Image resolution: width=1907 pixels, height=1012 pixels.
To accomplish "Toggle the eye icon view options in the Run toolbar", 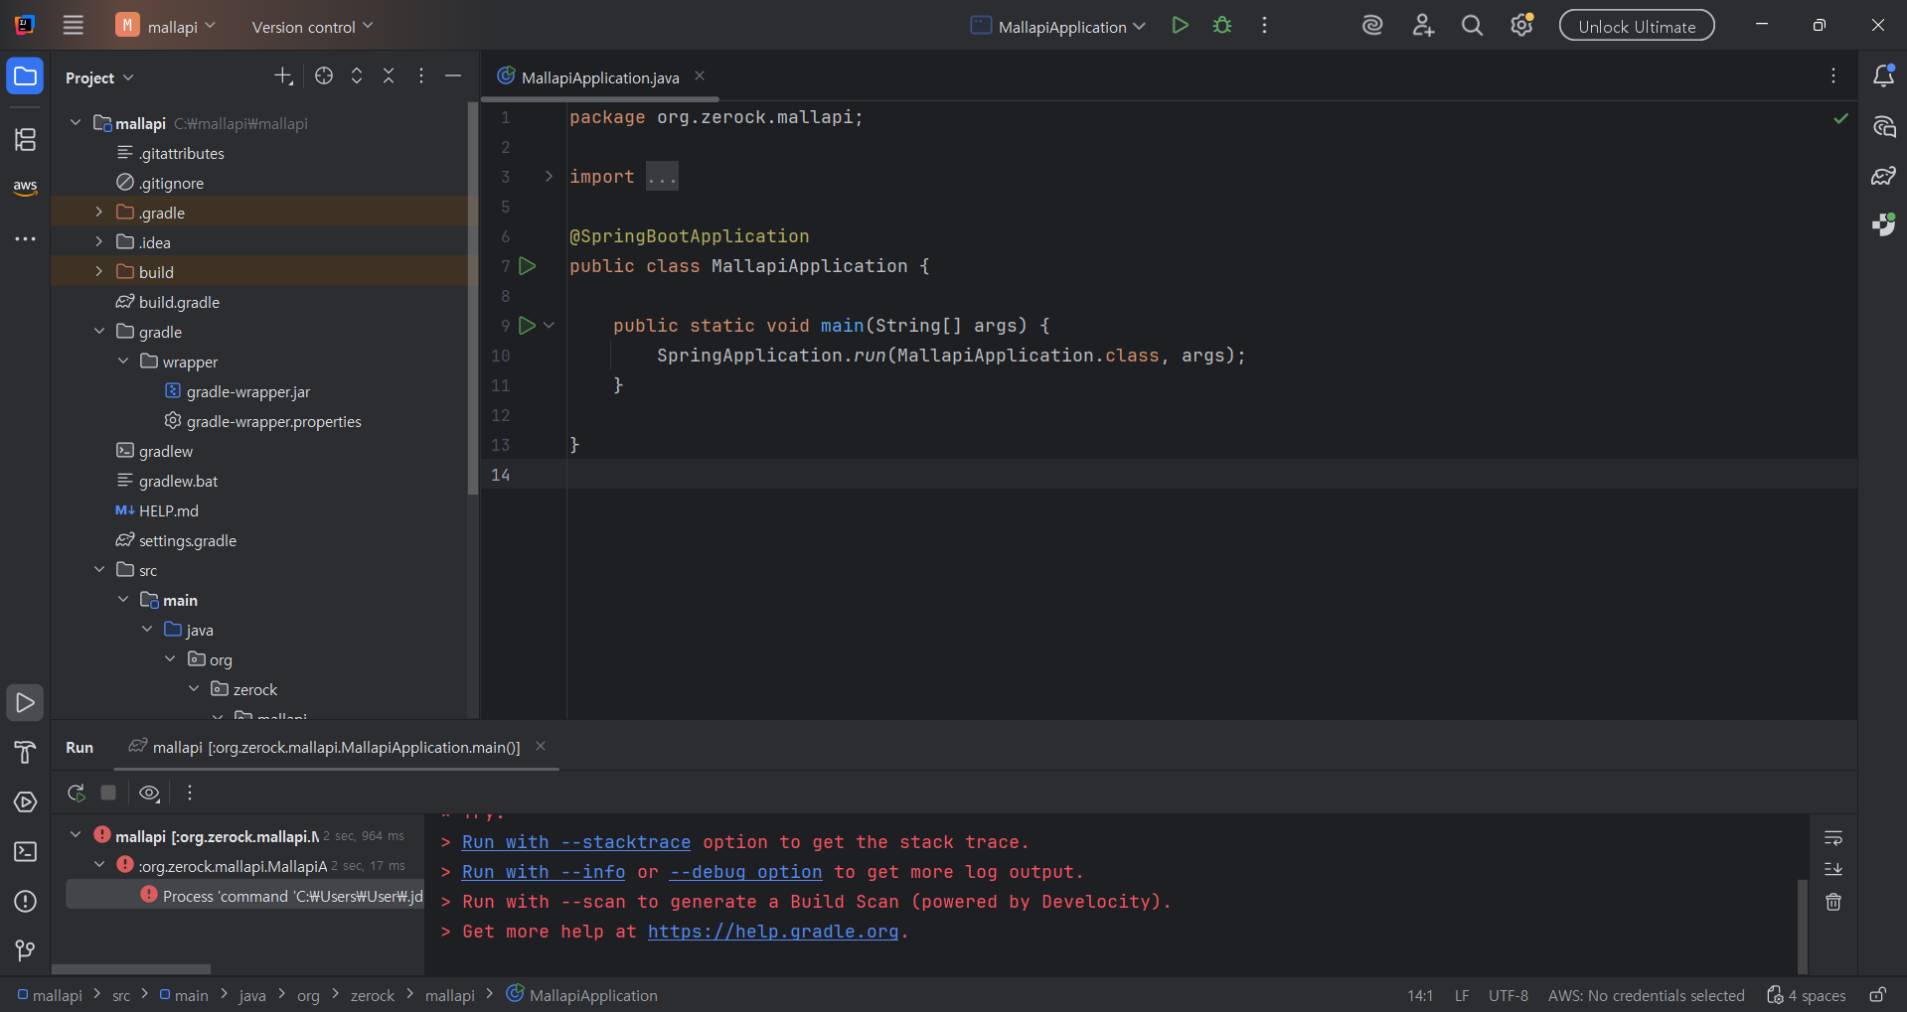I will (x=149, y=793).
